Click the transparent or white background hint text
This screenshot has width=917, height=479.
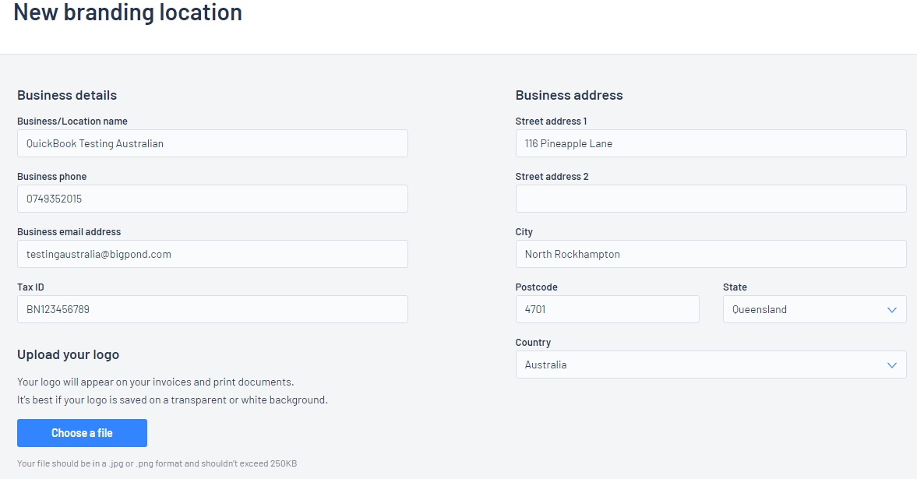pos(172,400)
